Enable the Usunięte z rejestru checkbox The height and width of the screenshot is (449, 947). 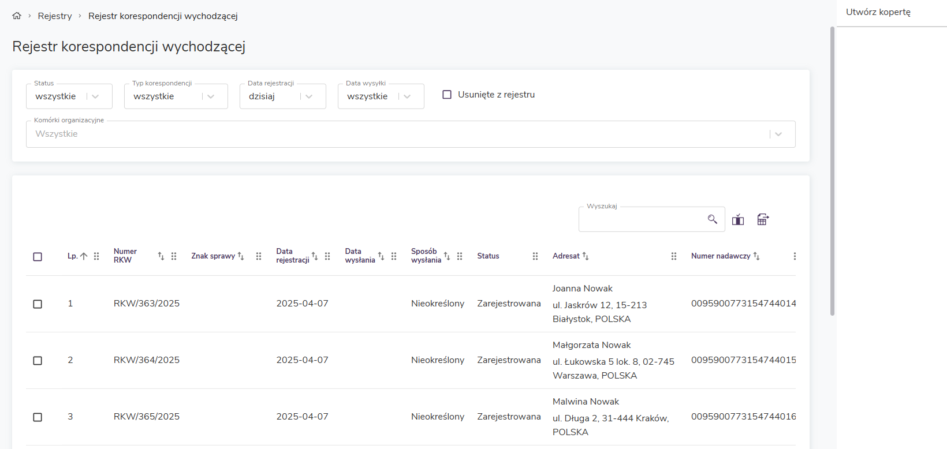447,95
